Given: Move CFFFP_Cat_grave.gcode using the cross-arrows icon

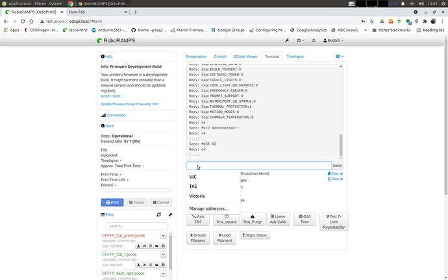Looking at the screenshot, I should tap(145, 246).
